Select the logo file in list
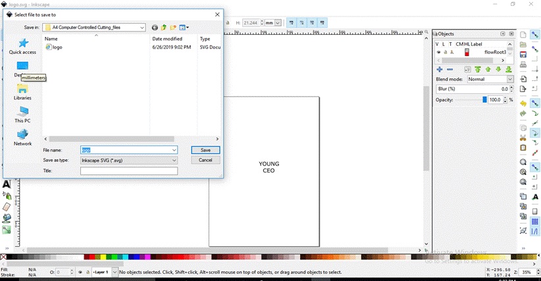 click(54, 47)
